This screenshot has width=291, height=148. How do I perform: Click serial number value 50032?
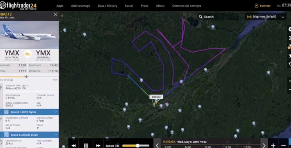tap(9, 105)
